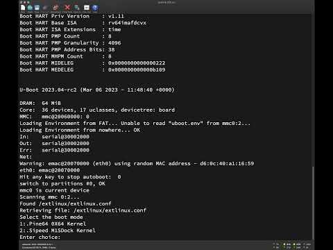Click the 'MMC: mmc@20060000: 0' line
Image resolution: width=333 pixels, height=250 pixels.
point(54,116)
